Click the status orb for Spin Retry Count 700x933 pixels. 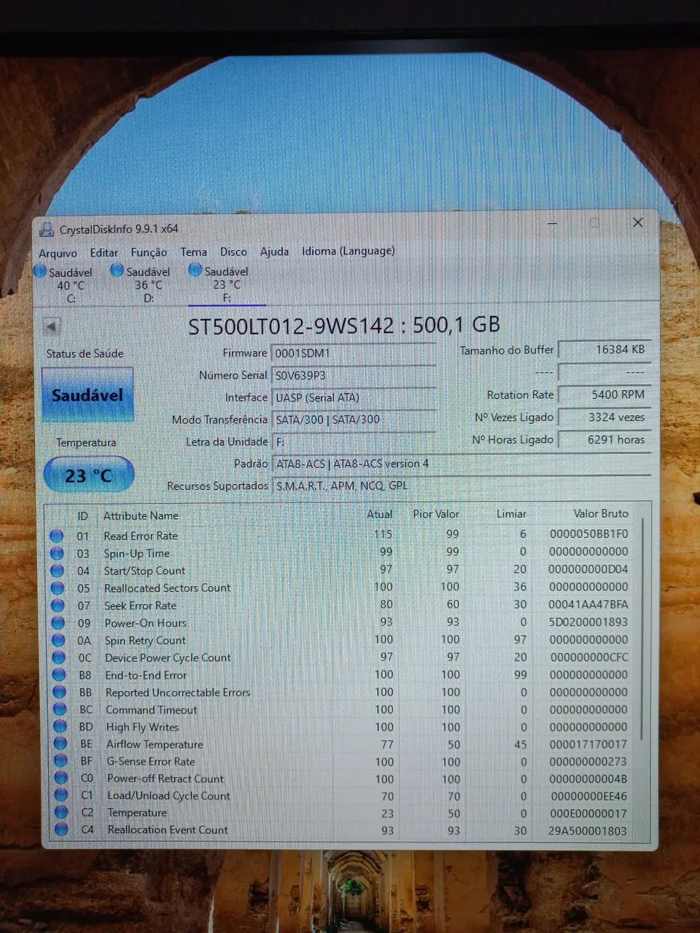pos(58,641)
